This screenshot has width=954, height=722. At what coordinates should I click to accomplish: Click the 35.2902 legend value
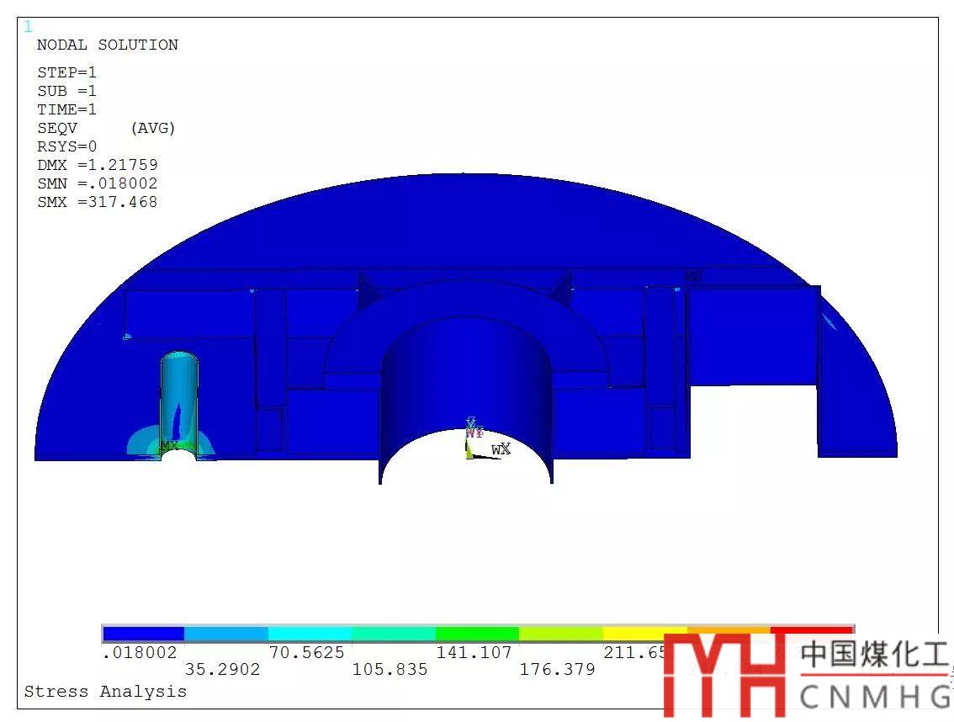tap(222, 670)
